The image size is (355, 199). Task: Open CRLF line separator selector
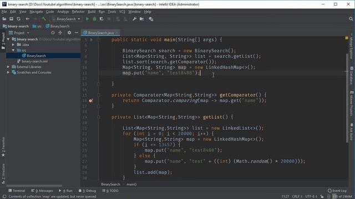click(297, 197)
